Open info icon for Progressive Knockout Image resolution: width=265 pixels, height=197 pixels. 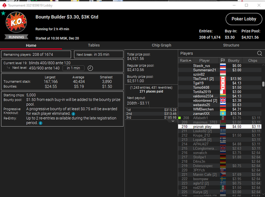click(x=73, y=114)
